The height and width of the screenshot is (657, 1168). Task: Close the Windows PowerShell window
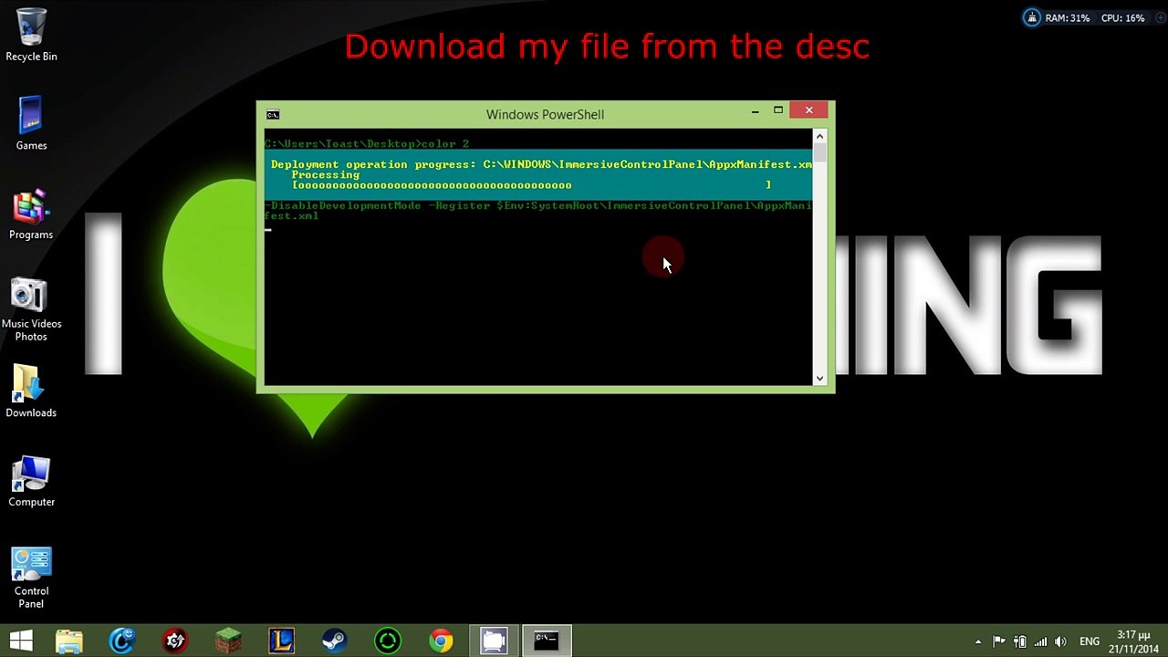808,110
